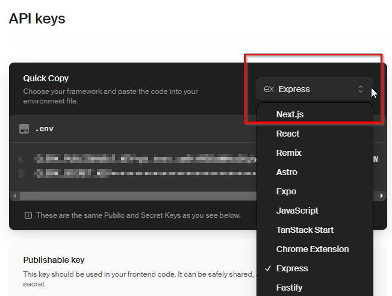This screenshot has width=392, height=296.
Task: Select the Astro framework option
Action: pos(315,172)
